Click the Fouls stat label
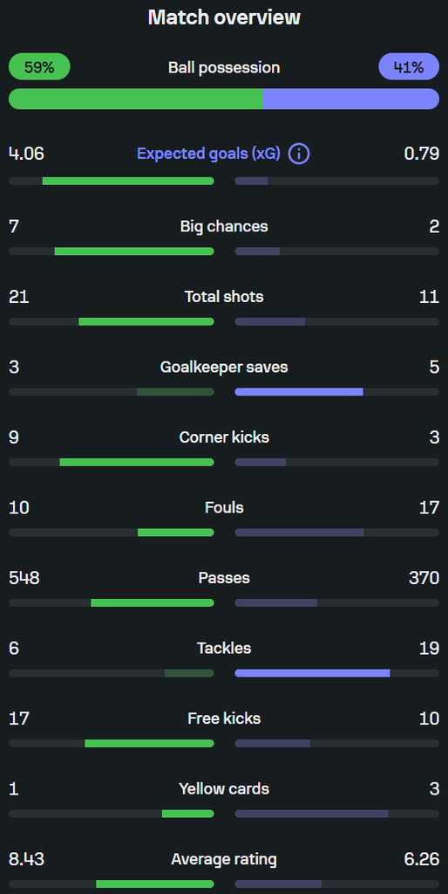This screenshot has height=894, width=448. click(x=224, y=507)
